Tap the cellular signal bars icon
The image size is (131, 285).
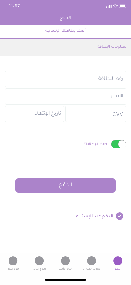click(109, 6)
